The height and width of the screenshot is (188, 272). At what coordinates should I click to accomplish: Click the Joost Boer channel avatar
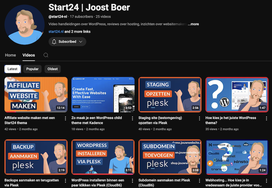coord(25,24)
